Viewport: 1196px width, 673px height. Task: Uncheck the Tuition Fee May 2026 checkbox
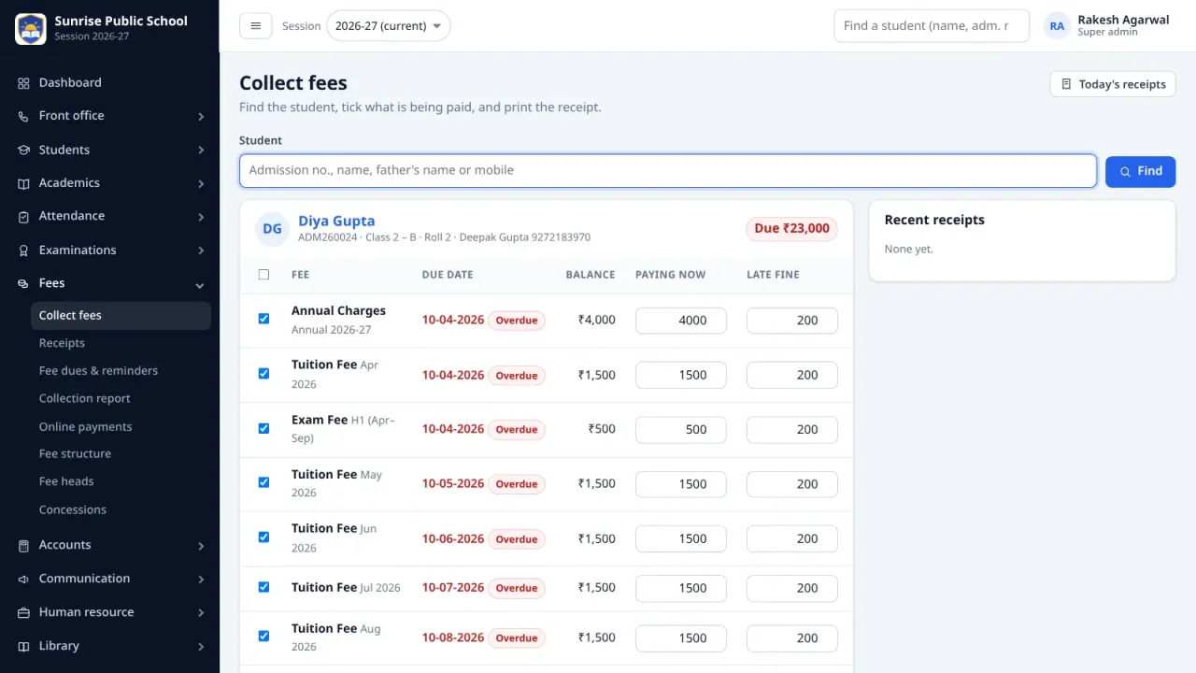click(x=263, y=482)
